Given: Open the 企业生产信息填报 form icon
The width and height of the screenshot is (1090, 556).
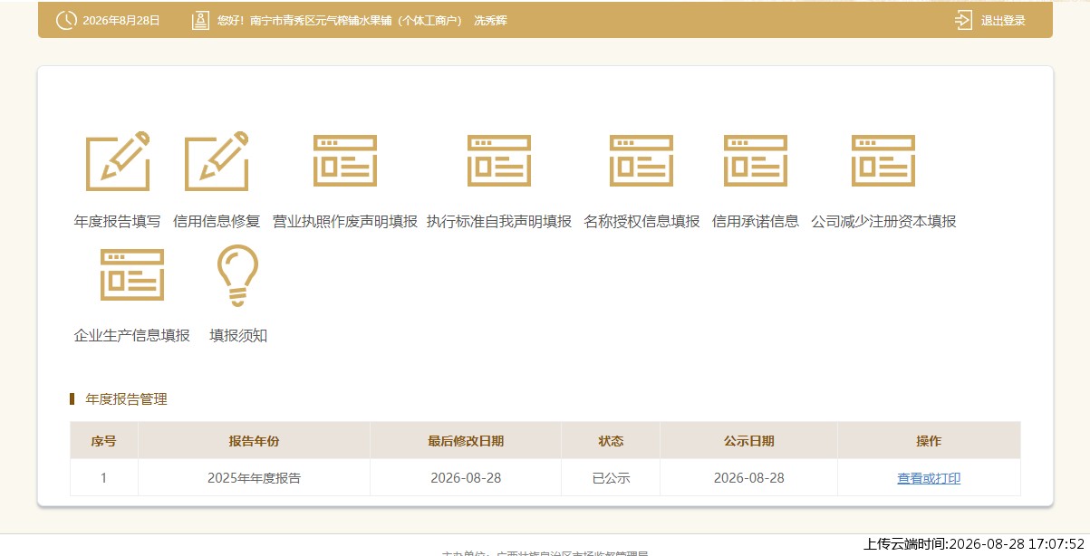Looking at the screenshot, I should coord(132,275).
